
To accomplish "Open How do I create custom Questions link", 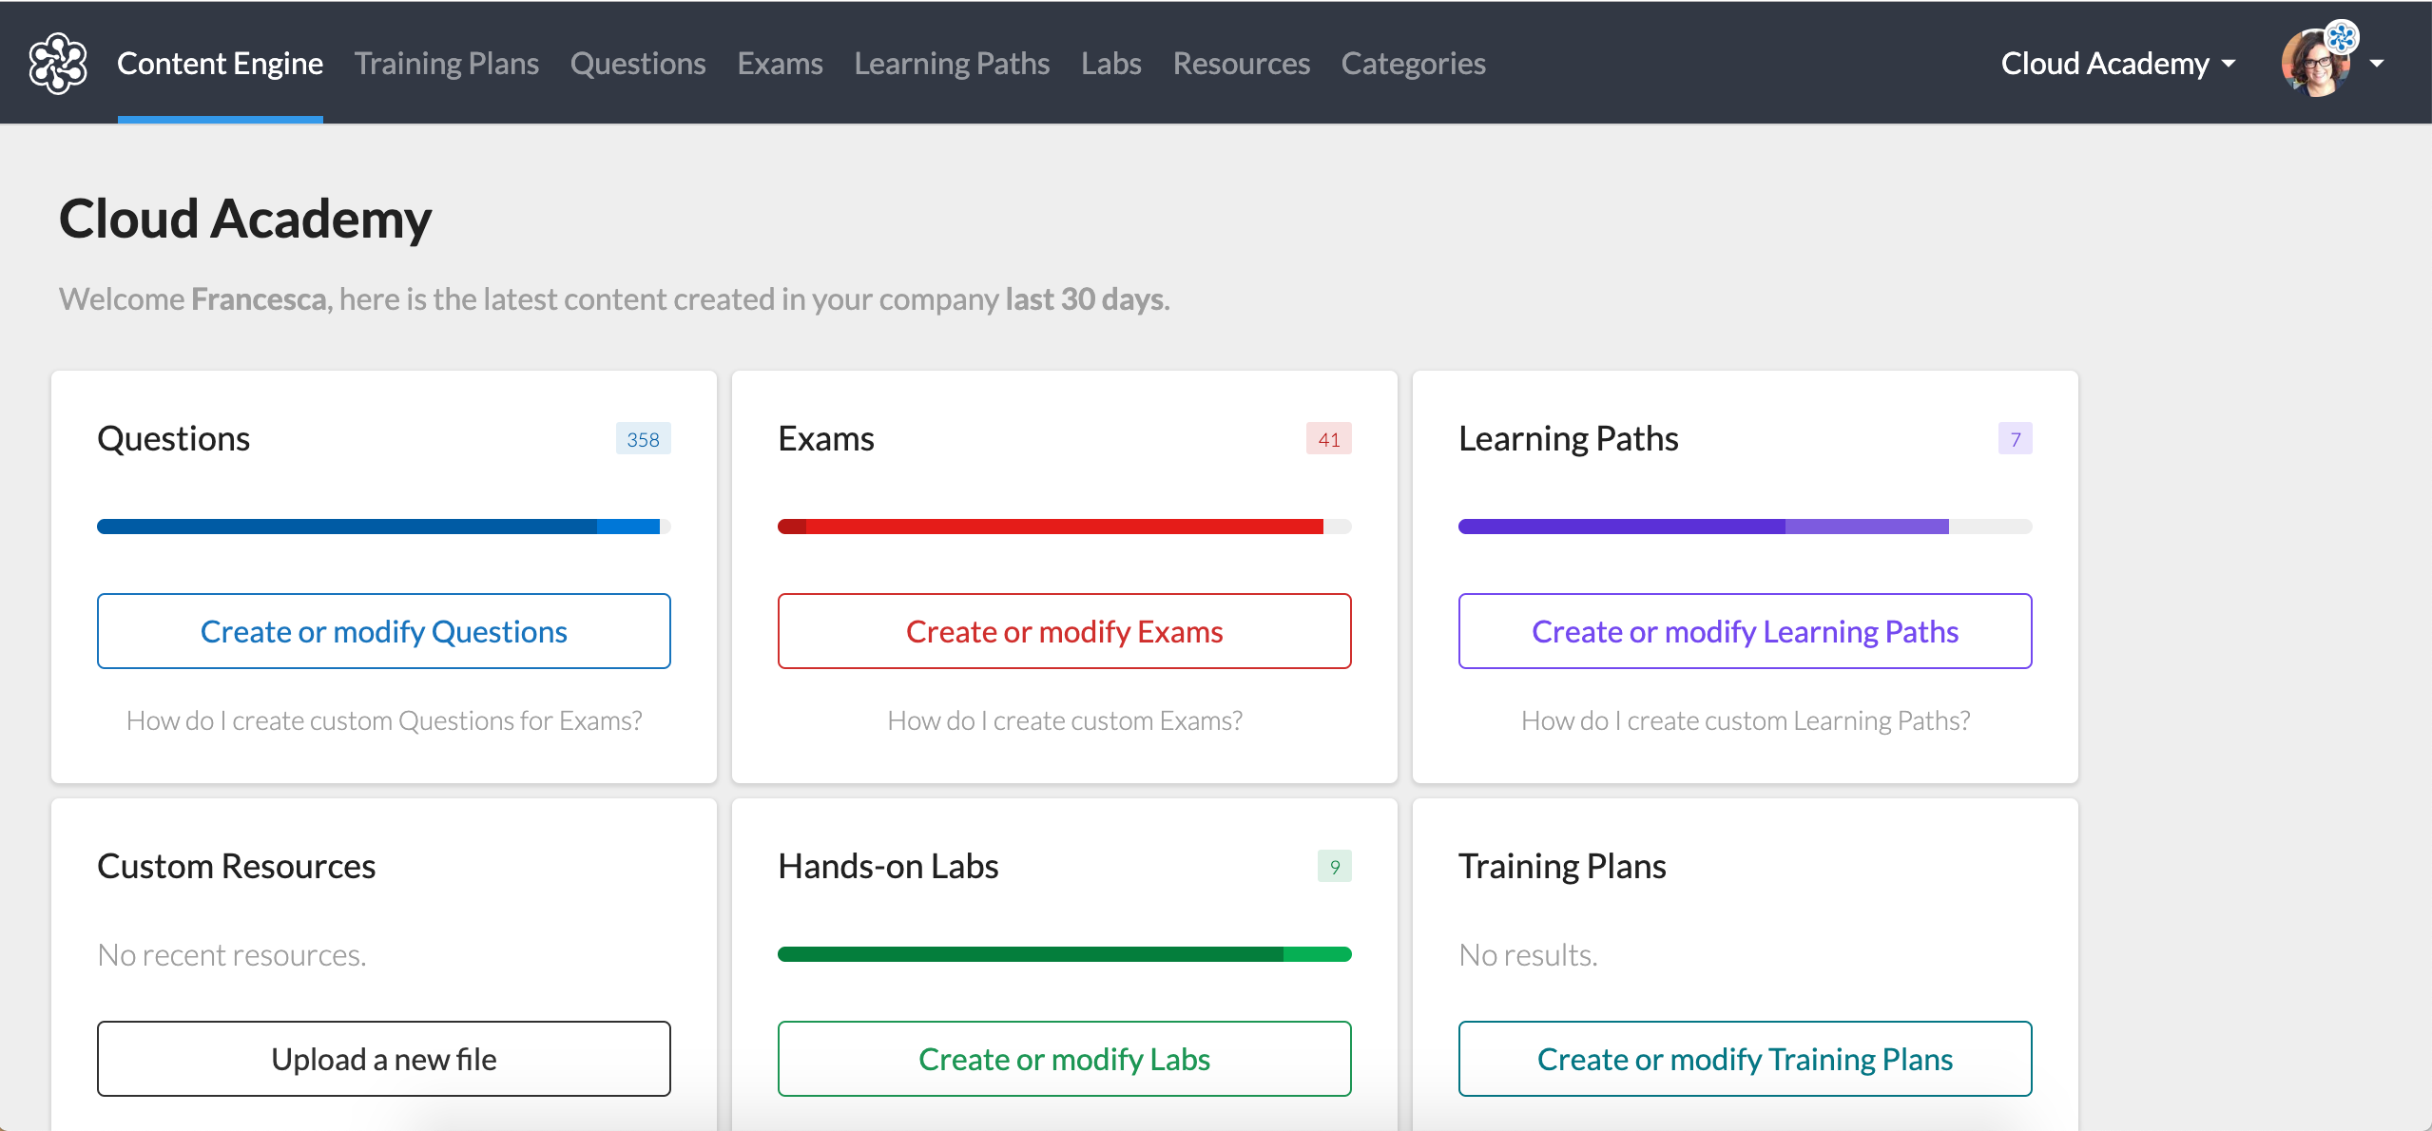I will coord(384,720).
